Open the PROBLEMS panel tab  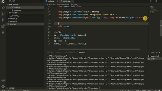pyautogui.click(x=50, y=53)
